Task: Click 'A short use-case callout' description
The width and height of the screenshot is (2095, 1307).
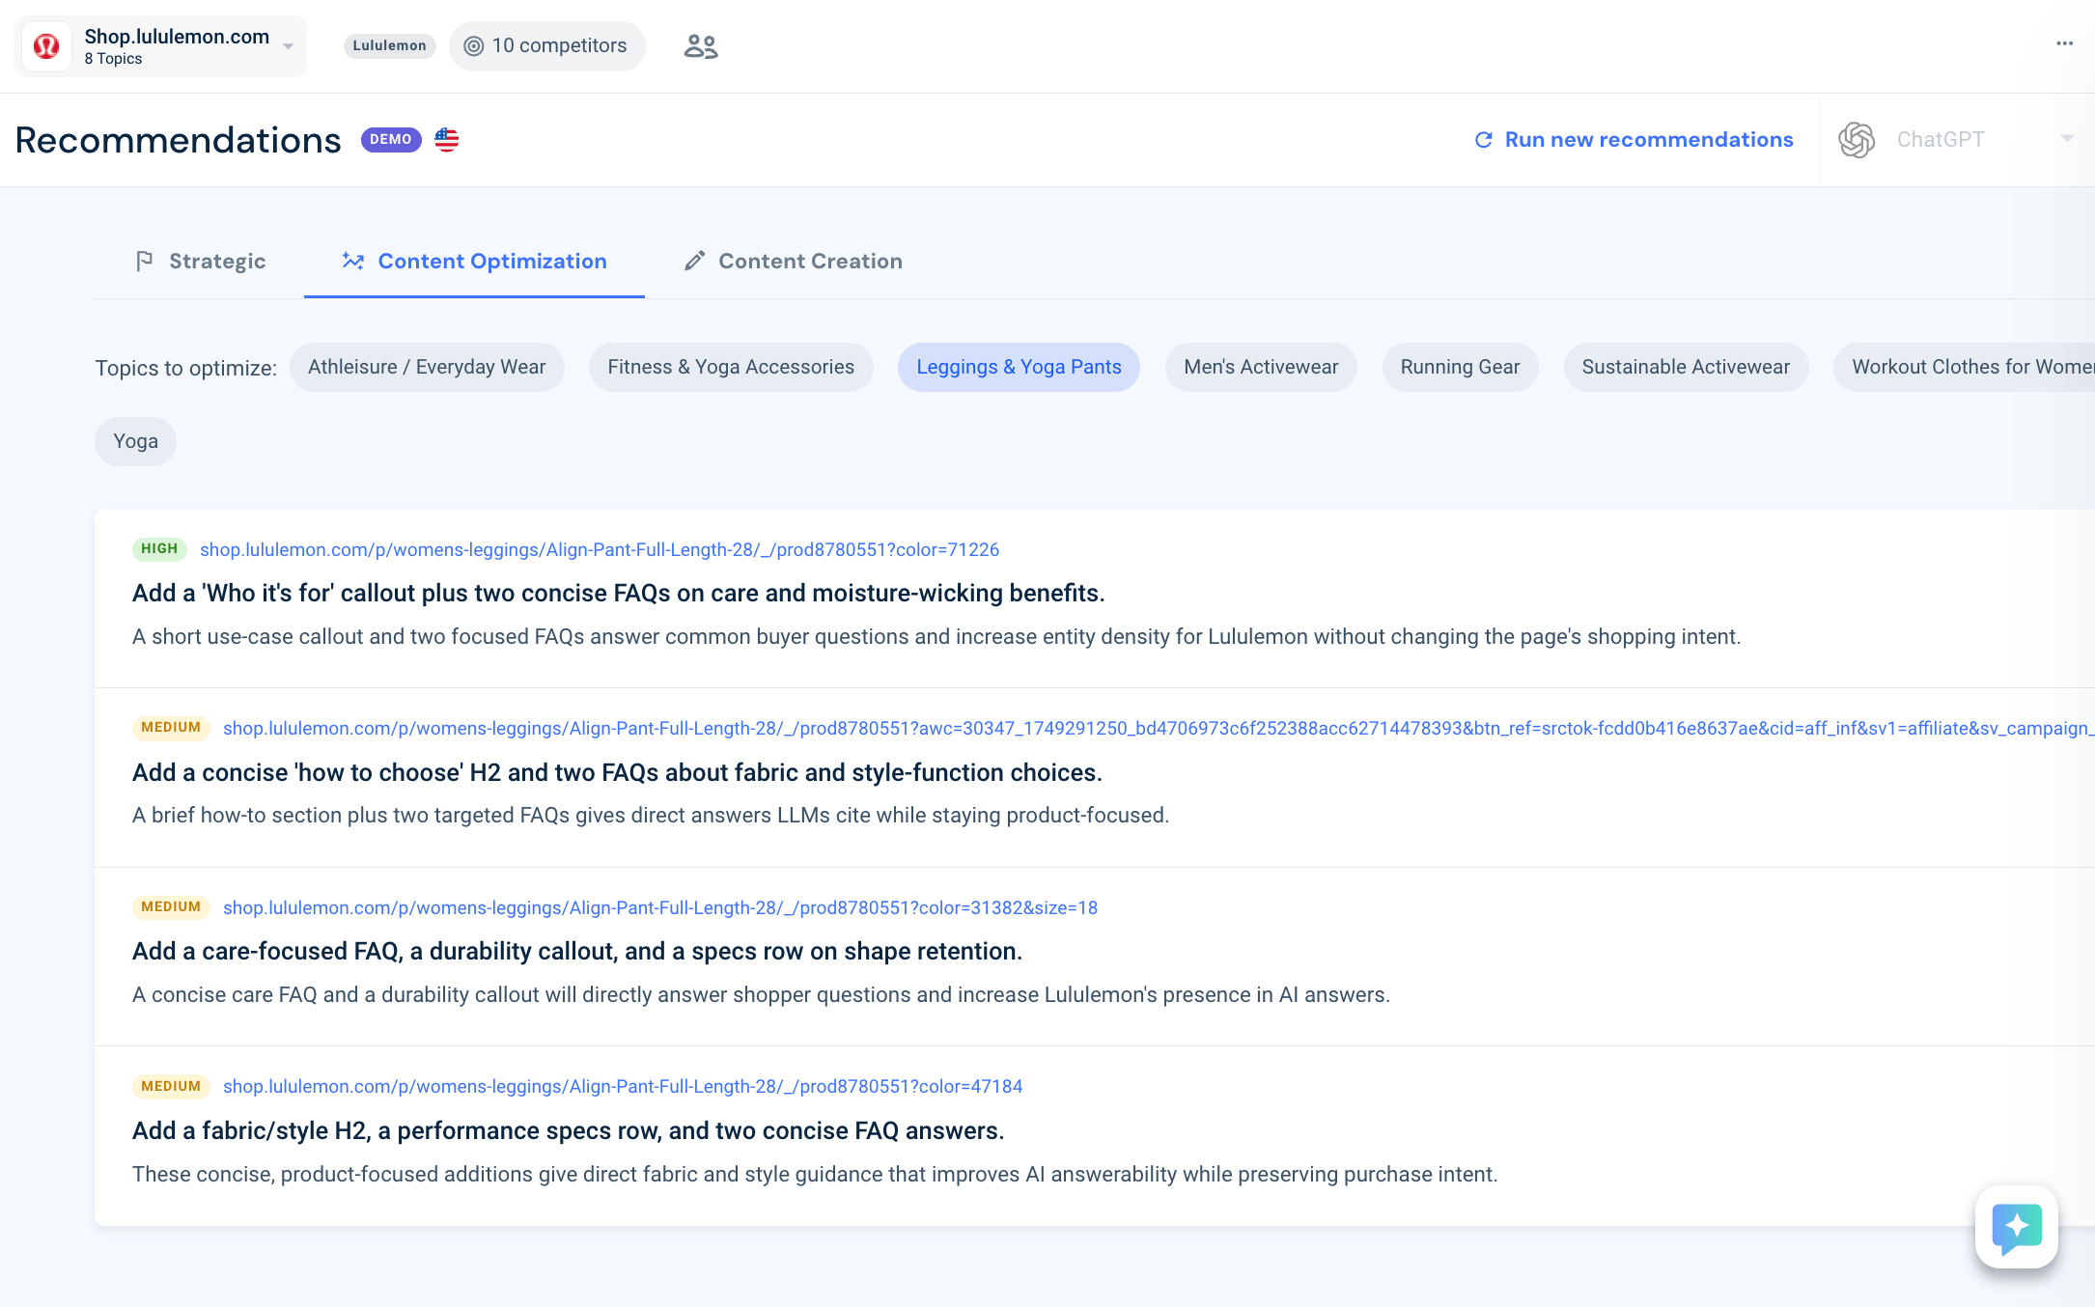Action: click(936, 637)
